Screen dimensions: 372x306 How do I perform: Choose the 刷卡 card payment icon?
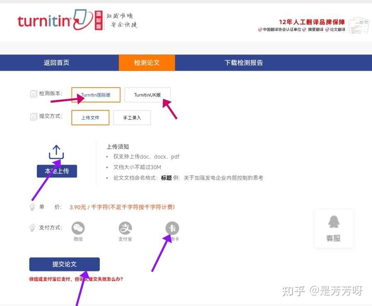click(172, 228)
